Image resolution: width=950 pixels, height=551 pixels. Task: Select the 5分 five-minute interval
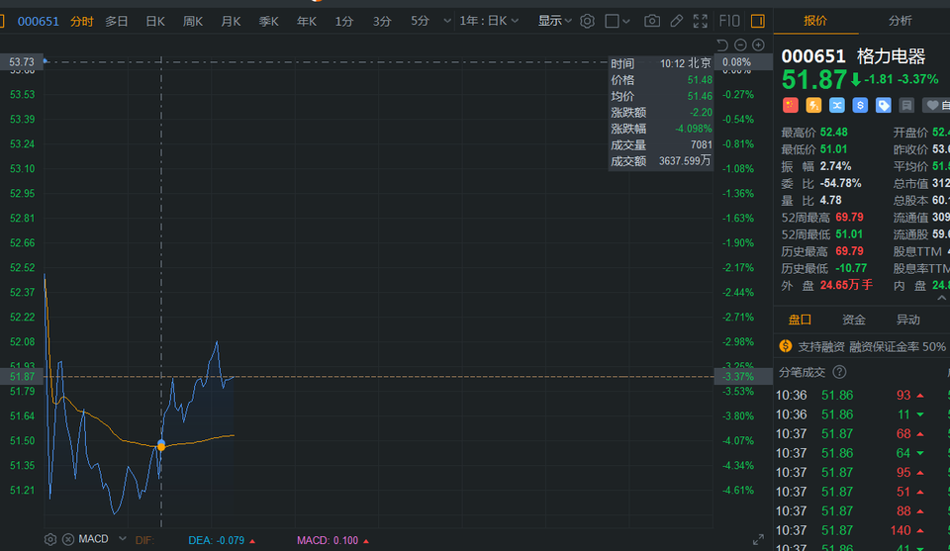point(420,21)
